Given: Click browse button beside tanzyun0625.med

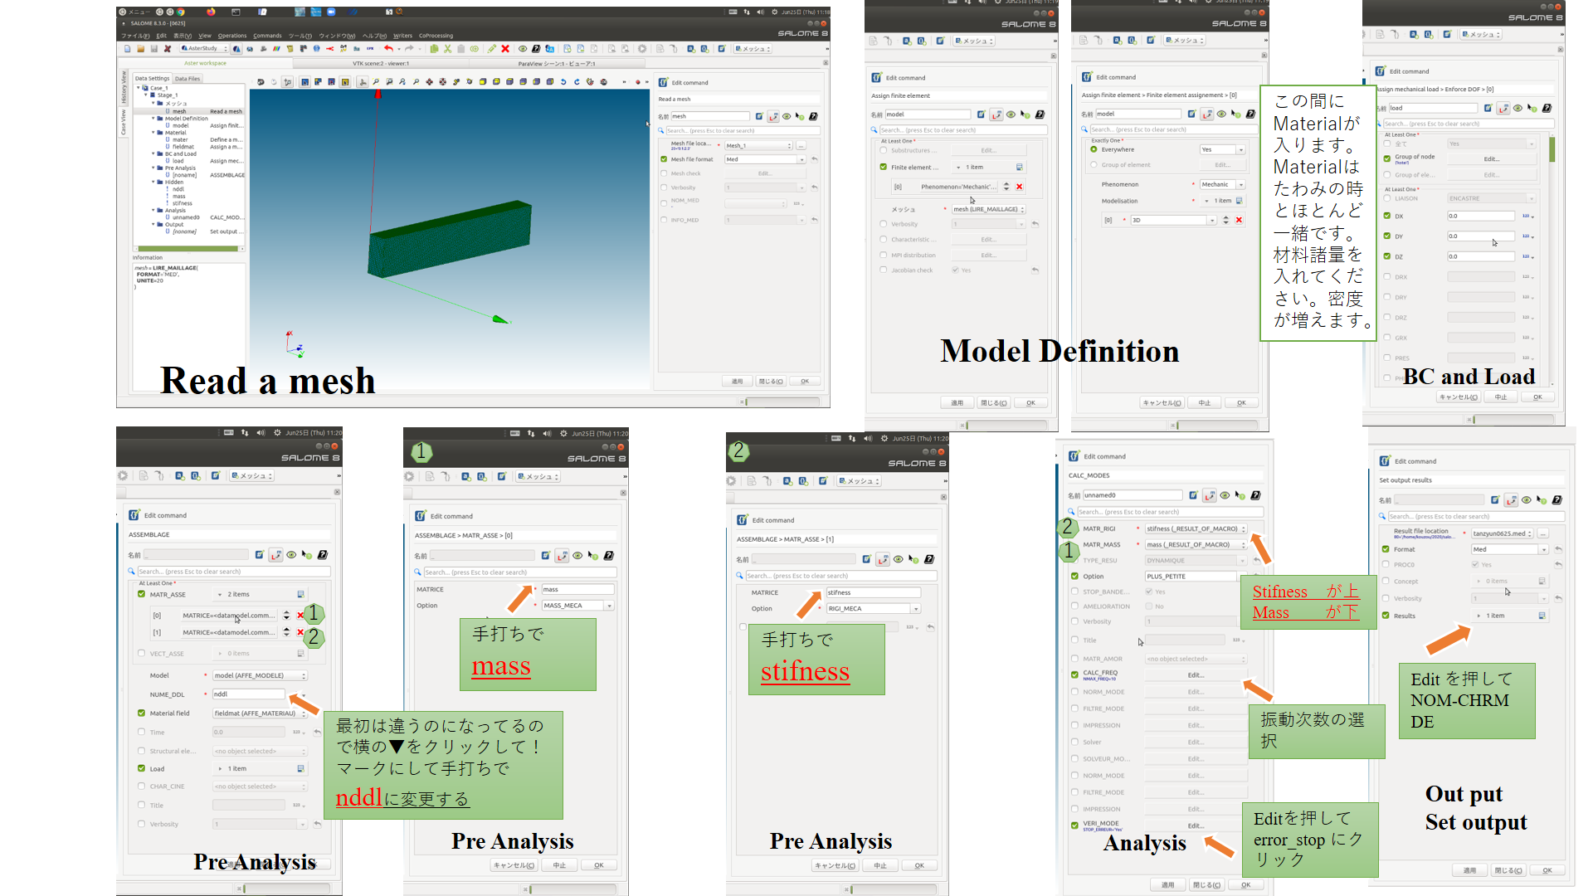Looking at the screenshot, I should pos(1543,533).
